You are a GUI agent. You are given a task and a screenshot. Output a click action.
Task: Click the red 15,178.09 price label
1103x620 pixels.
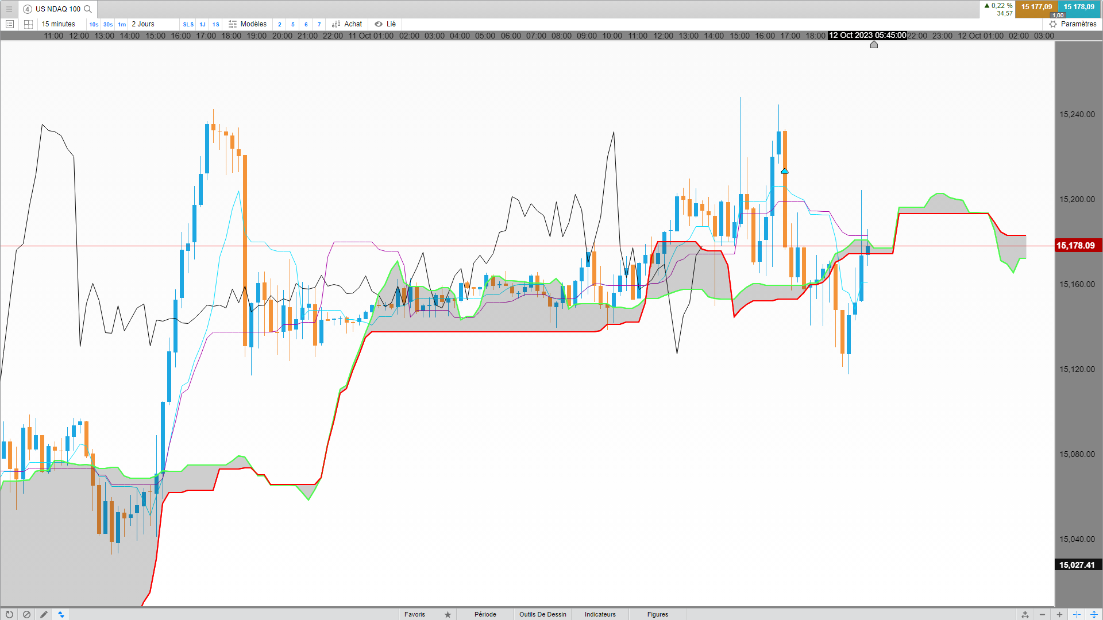[x=1075, y=246]
